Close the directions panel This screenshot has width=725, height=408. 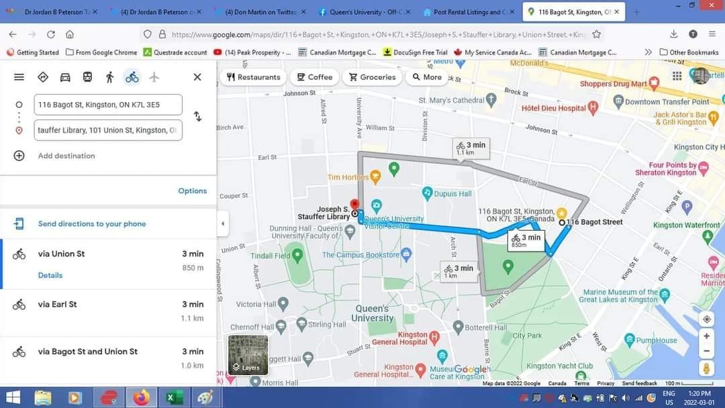pos(197,77)
